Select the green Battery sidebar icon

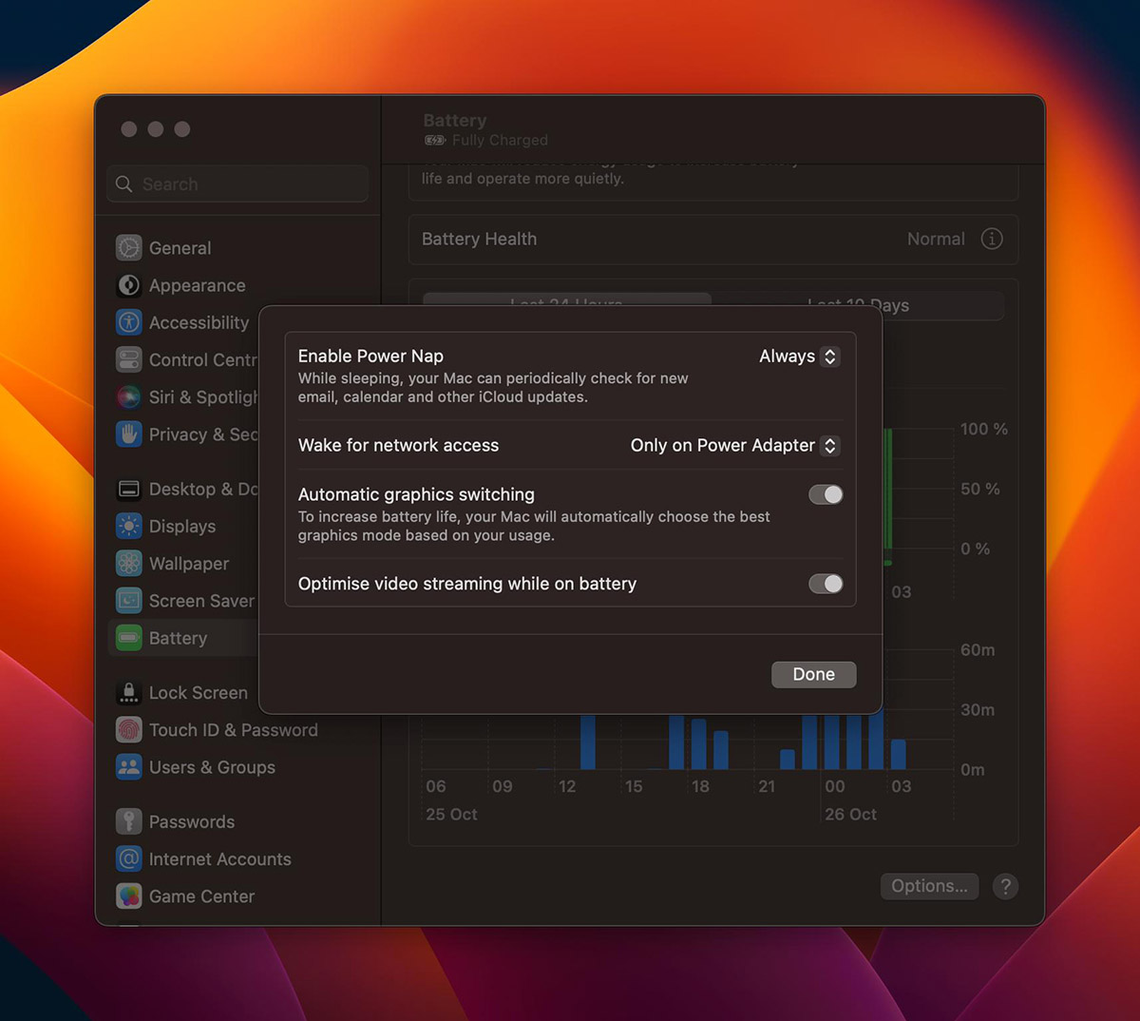click(129, 638)
